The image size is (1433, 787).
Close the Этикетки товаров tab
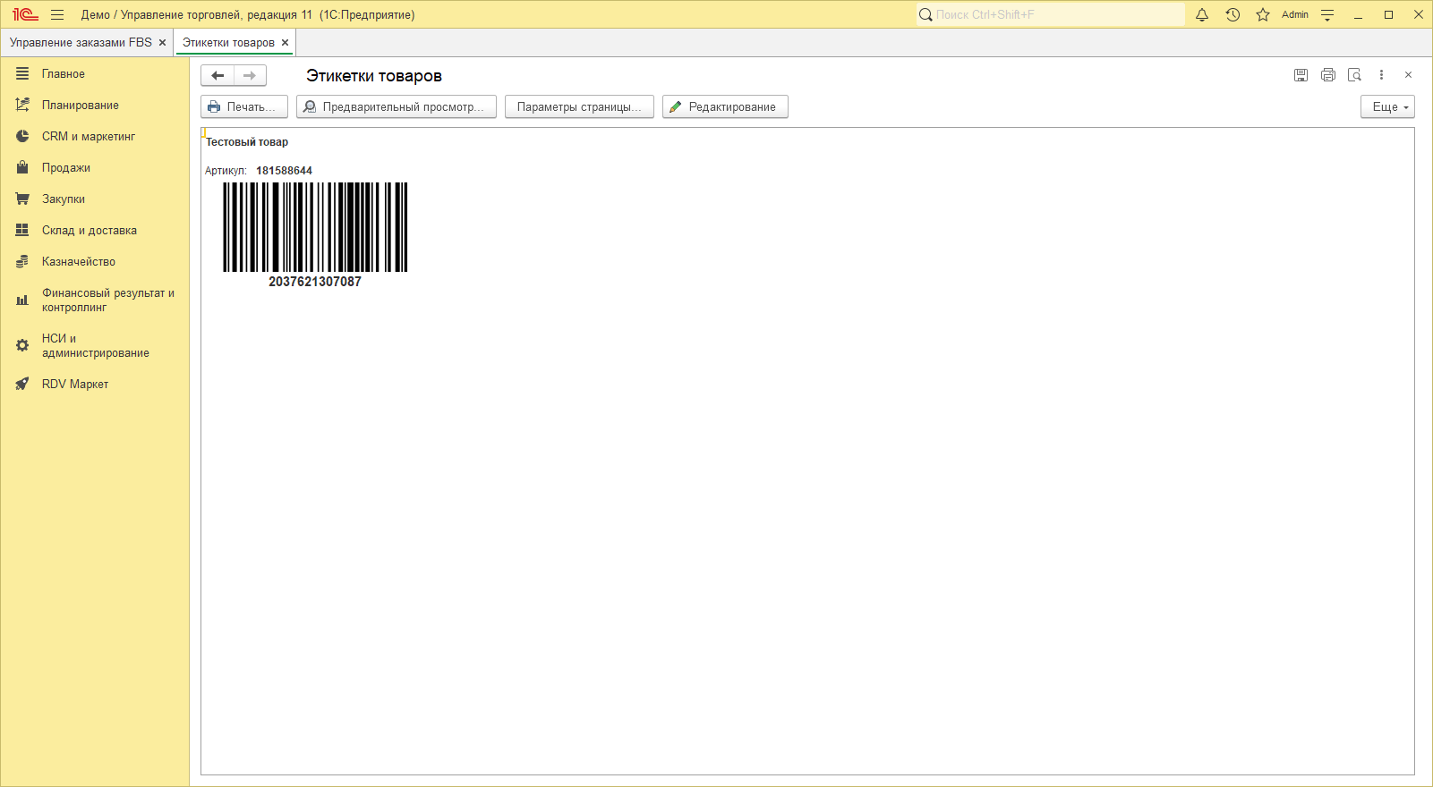pyautogui.click(x=285, y=43)
